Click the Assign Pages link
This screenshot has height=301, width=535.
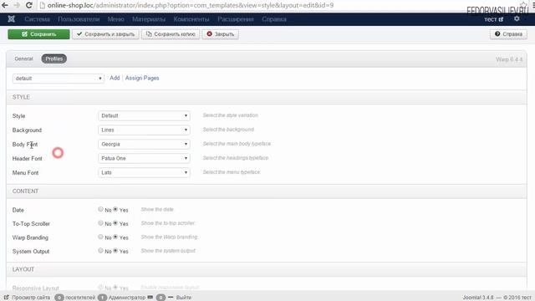tap(142, 78)
